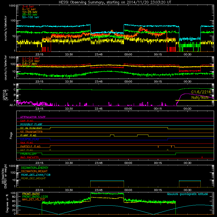Click the 0.8-7 MeV legend label
Image resolution: width=217 pixels, height=217 pixels.
pos(30,64)
